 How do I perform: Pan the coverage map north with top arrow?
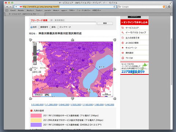point(73,40)
